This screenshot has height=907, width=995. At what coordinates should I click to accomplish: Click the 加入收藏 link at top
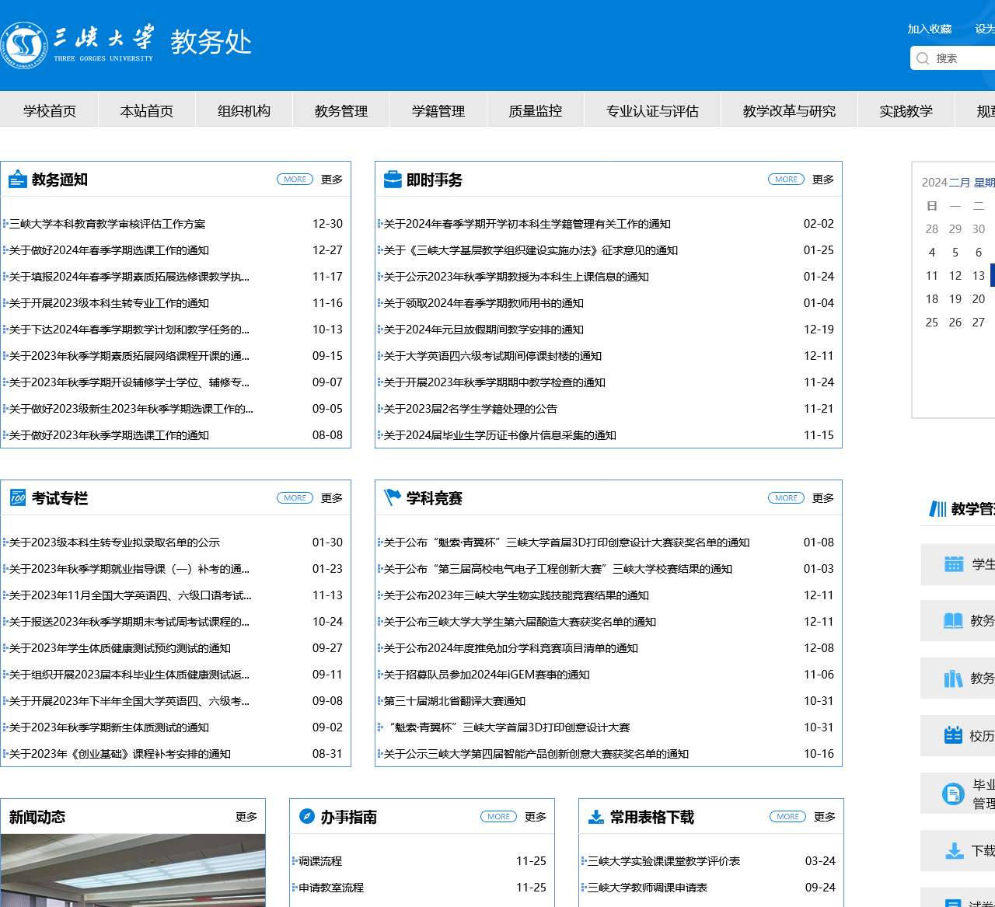[x=928, y=29]
